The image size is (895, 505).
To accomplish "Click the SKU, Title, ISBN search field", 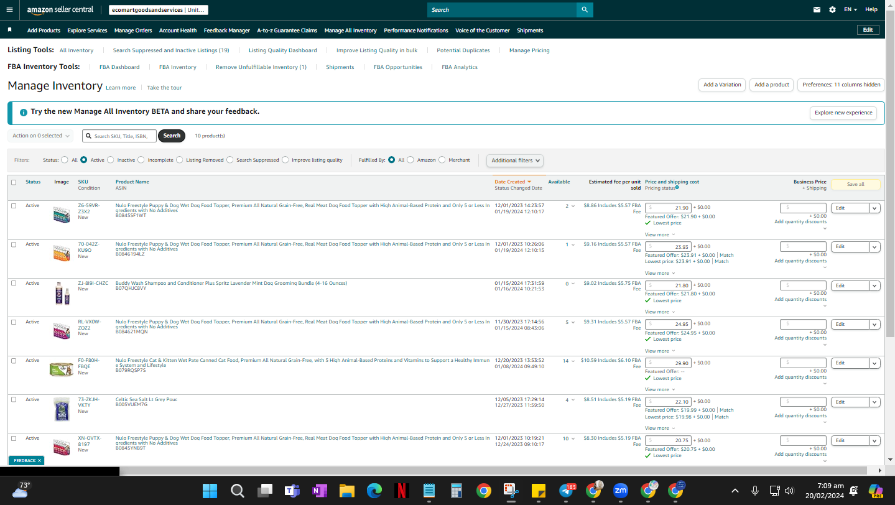I will pos(119,136).
